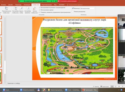
Task: Switch to the Анимация ribbon tab
Action: pos(27,5)
